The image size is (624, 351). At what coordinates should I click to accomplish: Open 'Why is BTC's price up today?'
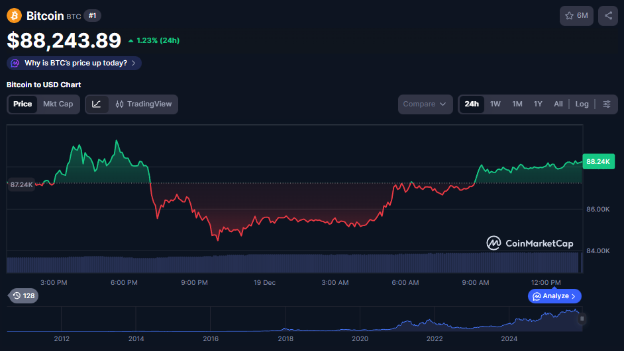tap(74, 63)
